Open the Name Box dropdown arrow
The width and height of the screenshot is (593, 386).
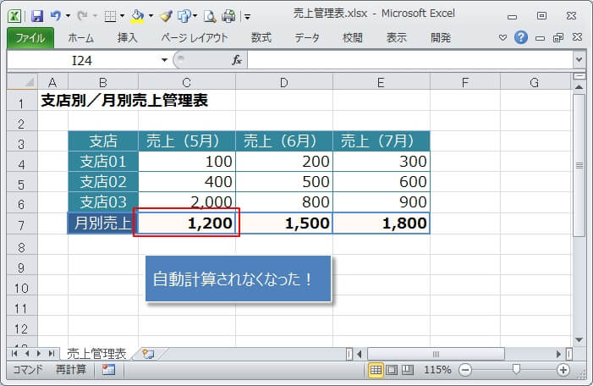[164, 60]
